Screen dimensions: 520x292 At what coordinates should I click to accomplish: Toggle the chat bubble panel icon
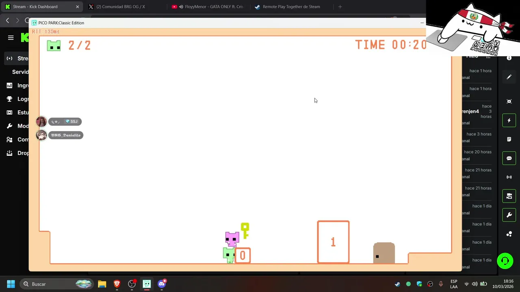[x=509, y=158]
